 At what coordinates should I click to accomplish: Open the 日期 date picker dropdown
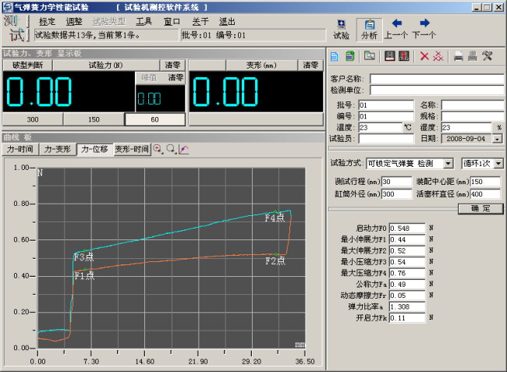(498, 139)
